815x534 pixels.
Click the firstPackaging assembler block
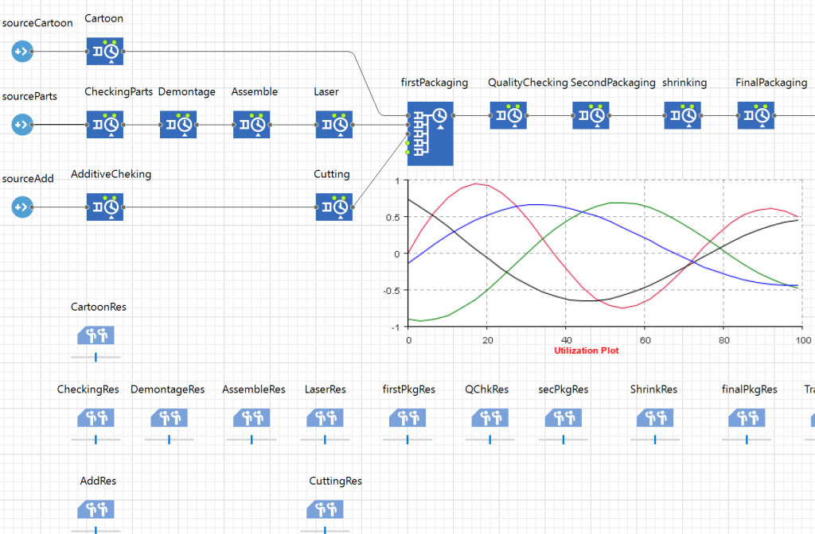[x=430, y=133]
